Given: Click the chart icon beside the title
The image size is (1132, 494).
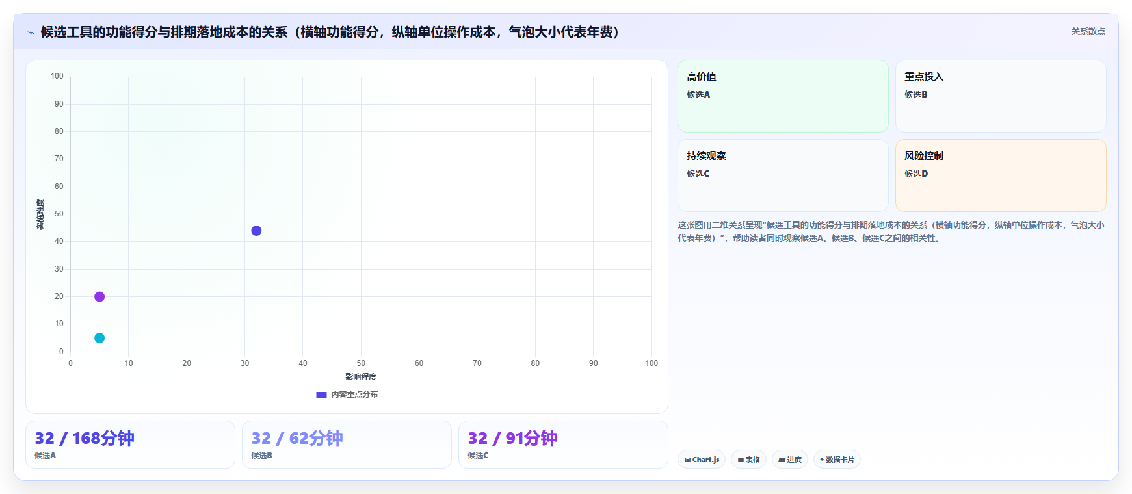Looking at the screenshot, I should coord(31,32).
